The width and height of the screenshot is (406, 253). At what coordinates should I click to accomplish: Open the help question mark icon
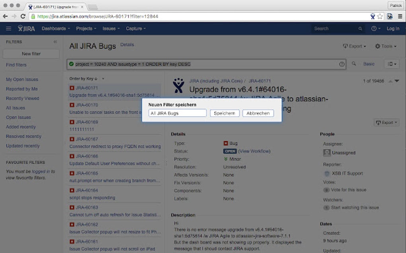(x=373, y=29)
